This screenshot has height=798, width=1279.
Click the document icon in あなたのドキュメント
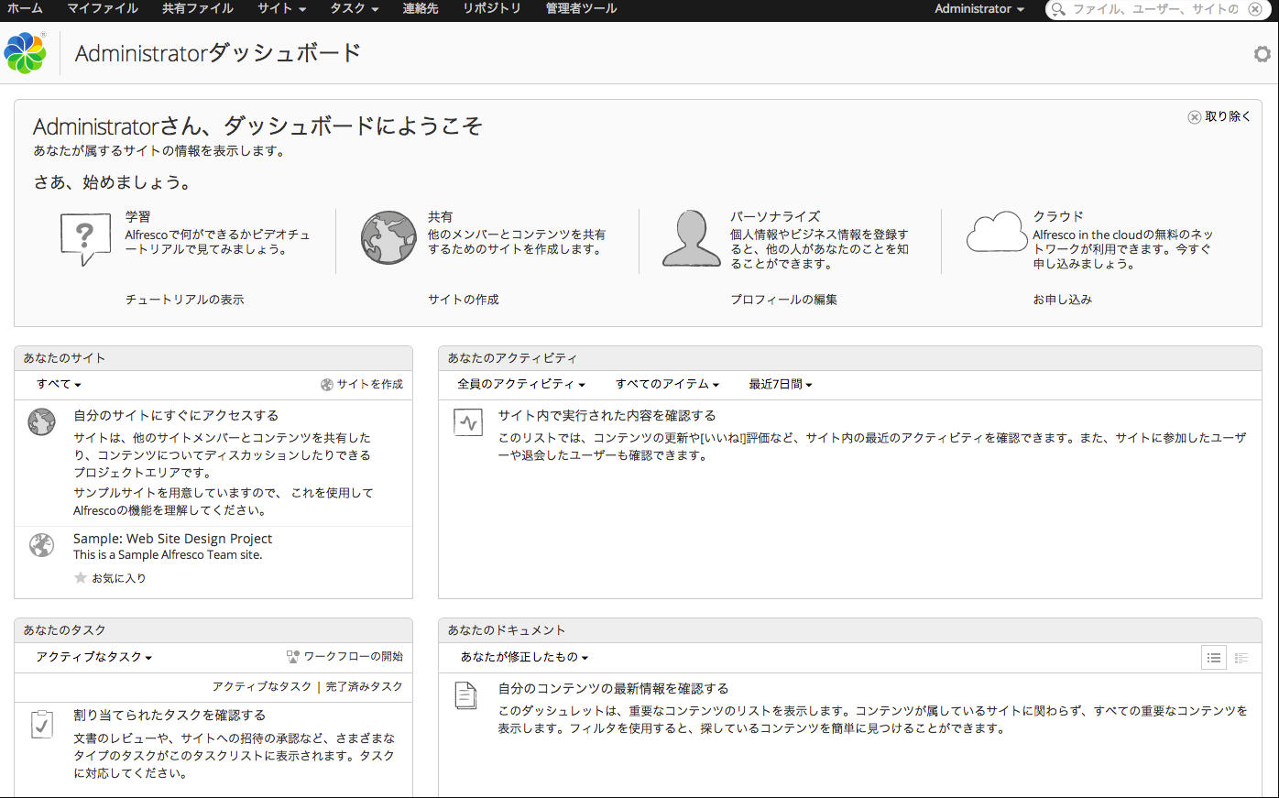pyautogui.click(x=466, y=695)
